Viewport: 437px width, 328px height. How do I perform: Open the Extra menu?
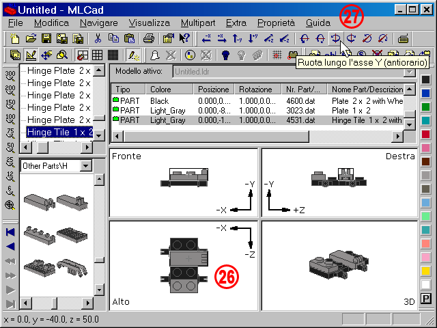click(x=236, y=23)
